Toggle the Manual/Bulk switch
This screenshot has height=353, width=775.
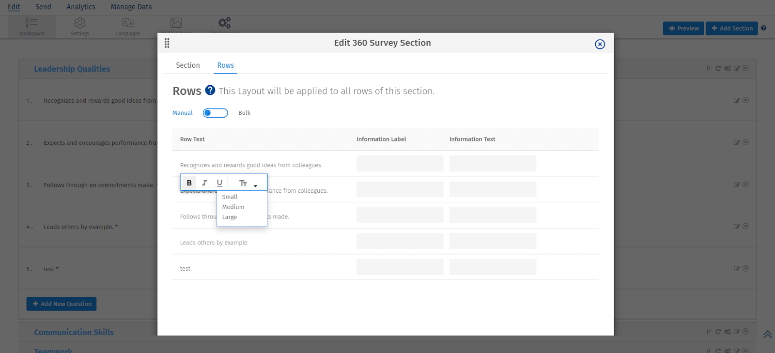[x=215, y=113]
